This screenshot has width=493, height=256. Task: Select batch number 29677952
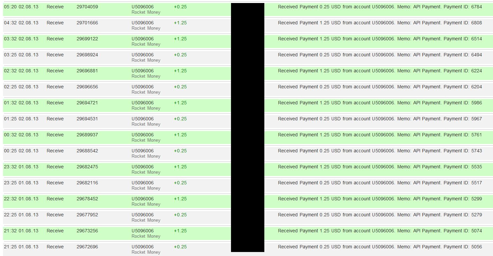point(87,215)
